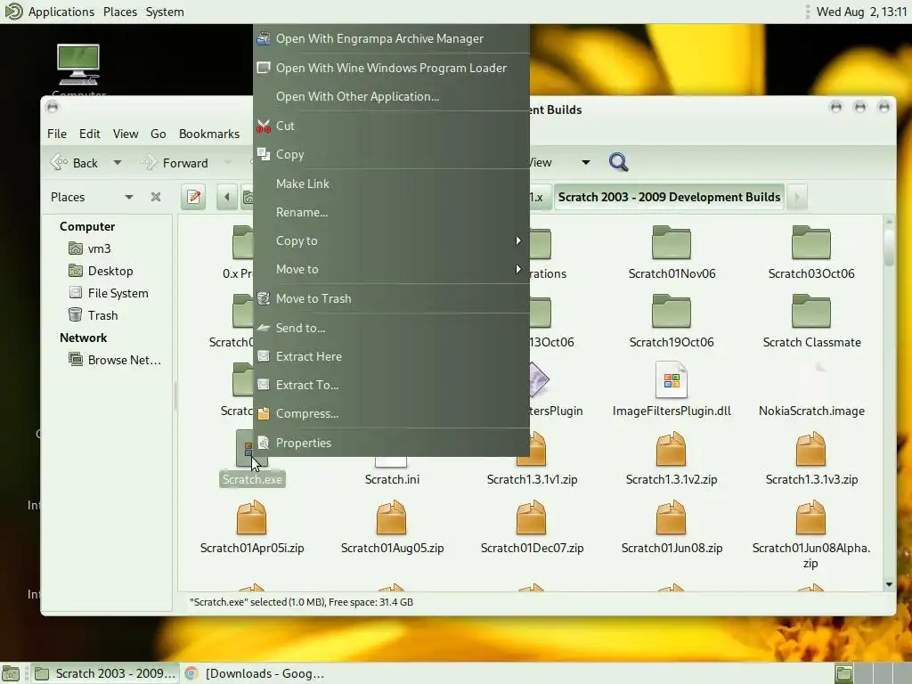
Task: Click the path bar right arrow
Action: click(x=797, y=197)
